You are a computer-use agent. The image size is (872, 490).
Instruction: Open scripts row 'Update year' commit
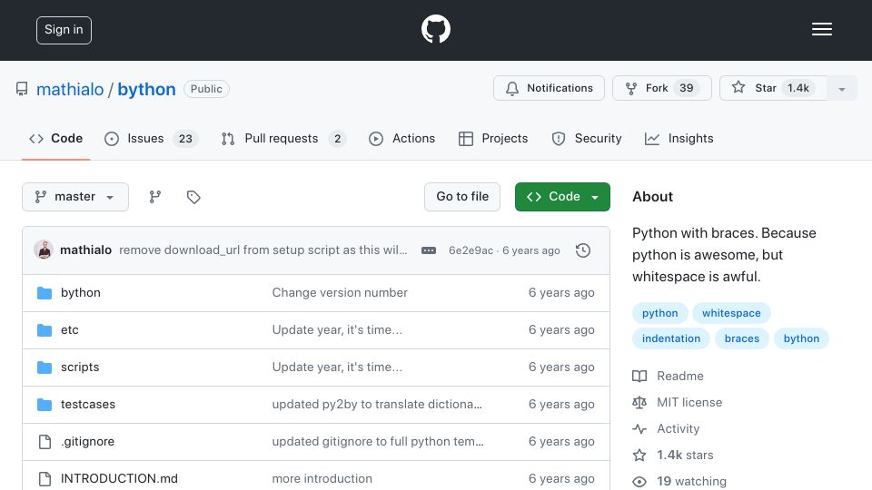click(337, 367)
